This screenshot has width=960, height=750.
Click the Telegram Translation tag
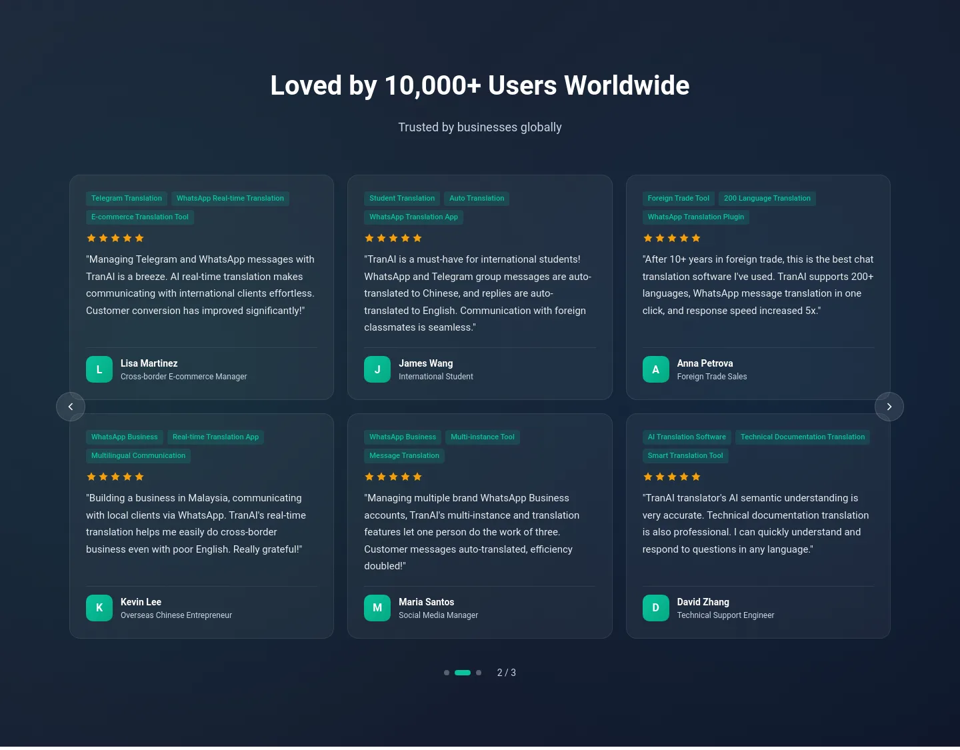coord(127,199)
